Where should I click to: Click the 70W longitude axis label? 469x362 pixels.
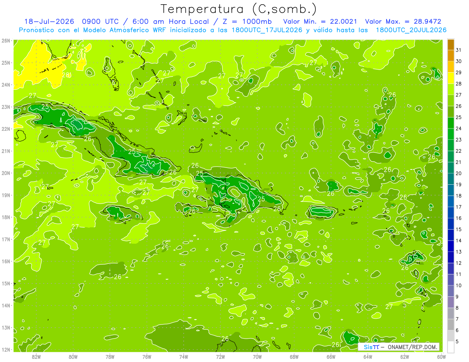coord(257,357)
